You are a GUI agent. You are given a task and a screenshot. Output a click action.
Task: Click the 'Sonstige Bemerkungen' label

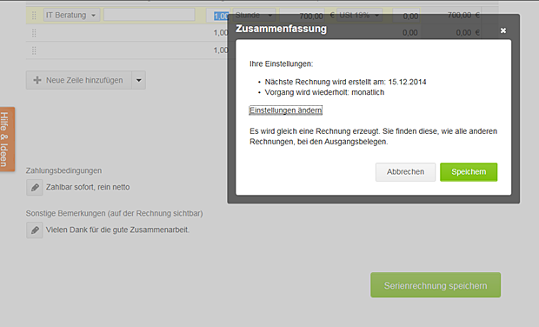[x=114, y=213]
